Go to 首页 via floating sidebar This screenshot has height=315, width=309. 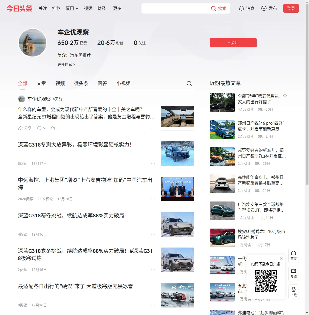[x=294, y=255]
